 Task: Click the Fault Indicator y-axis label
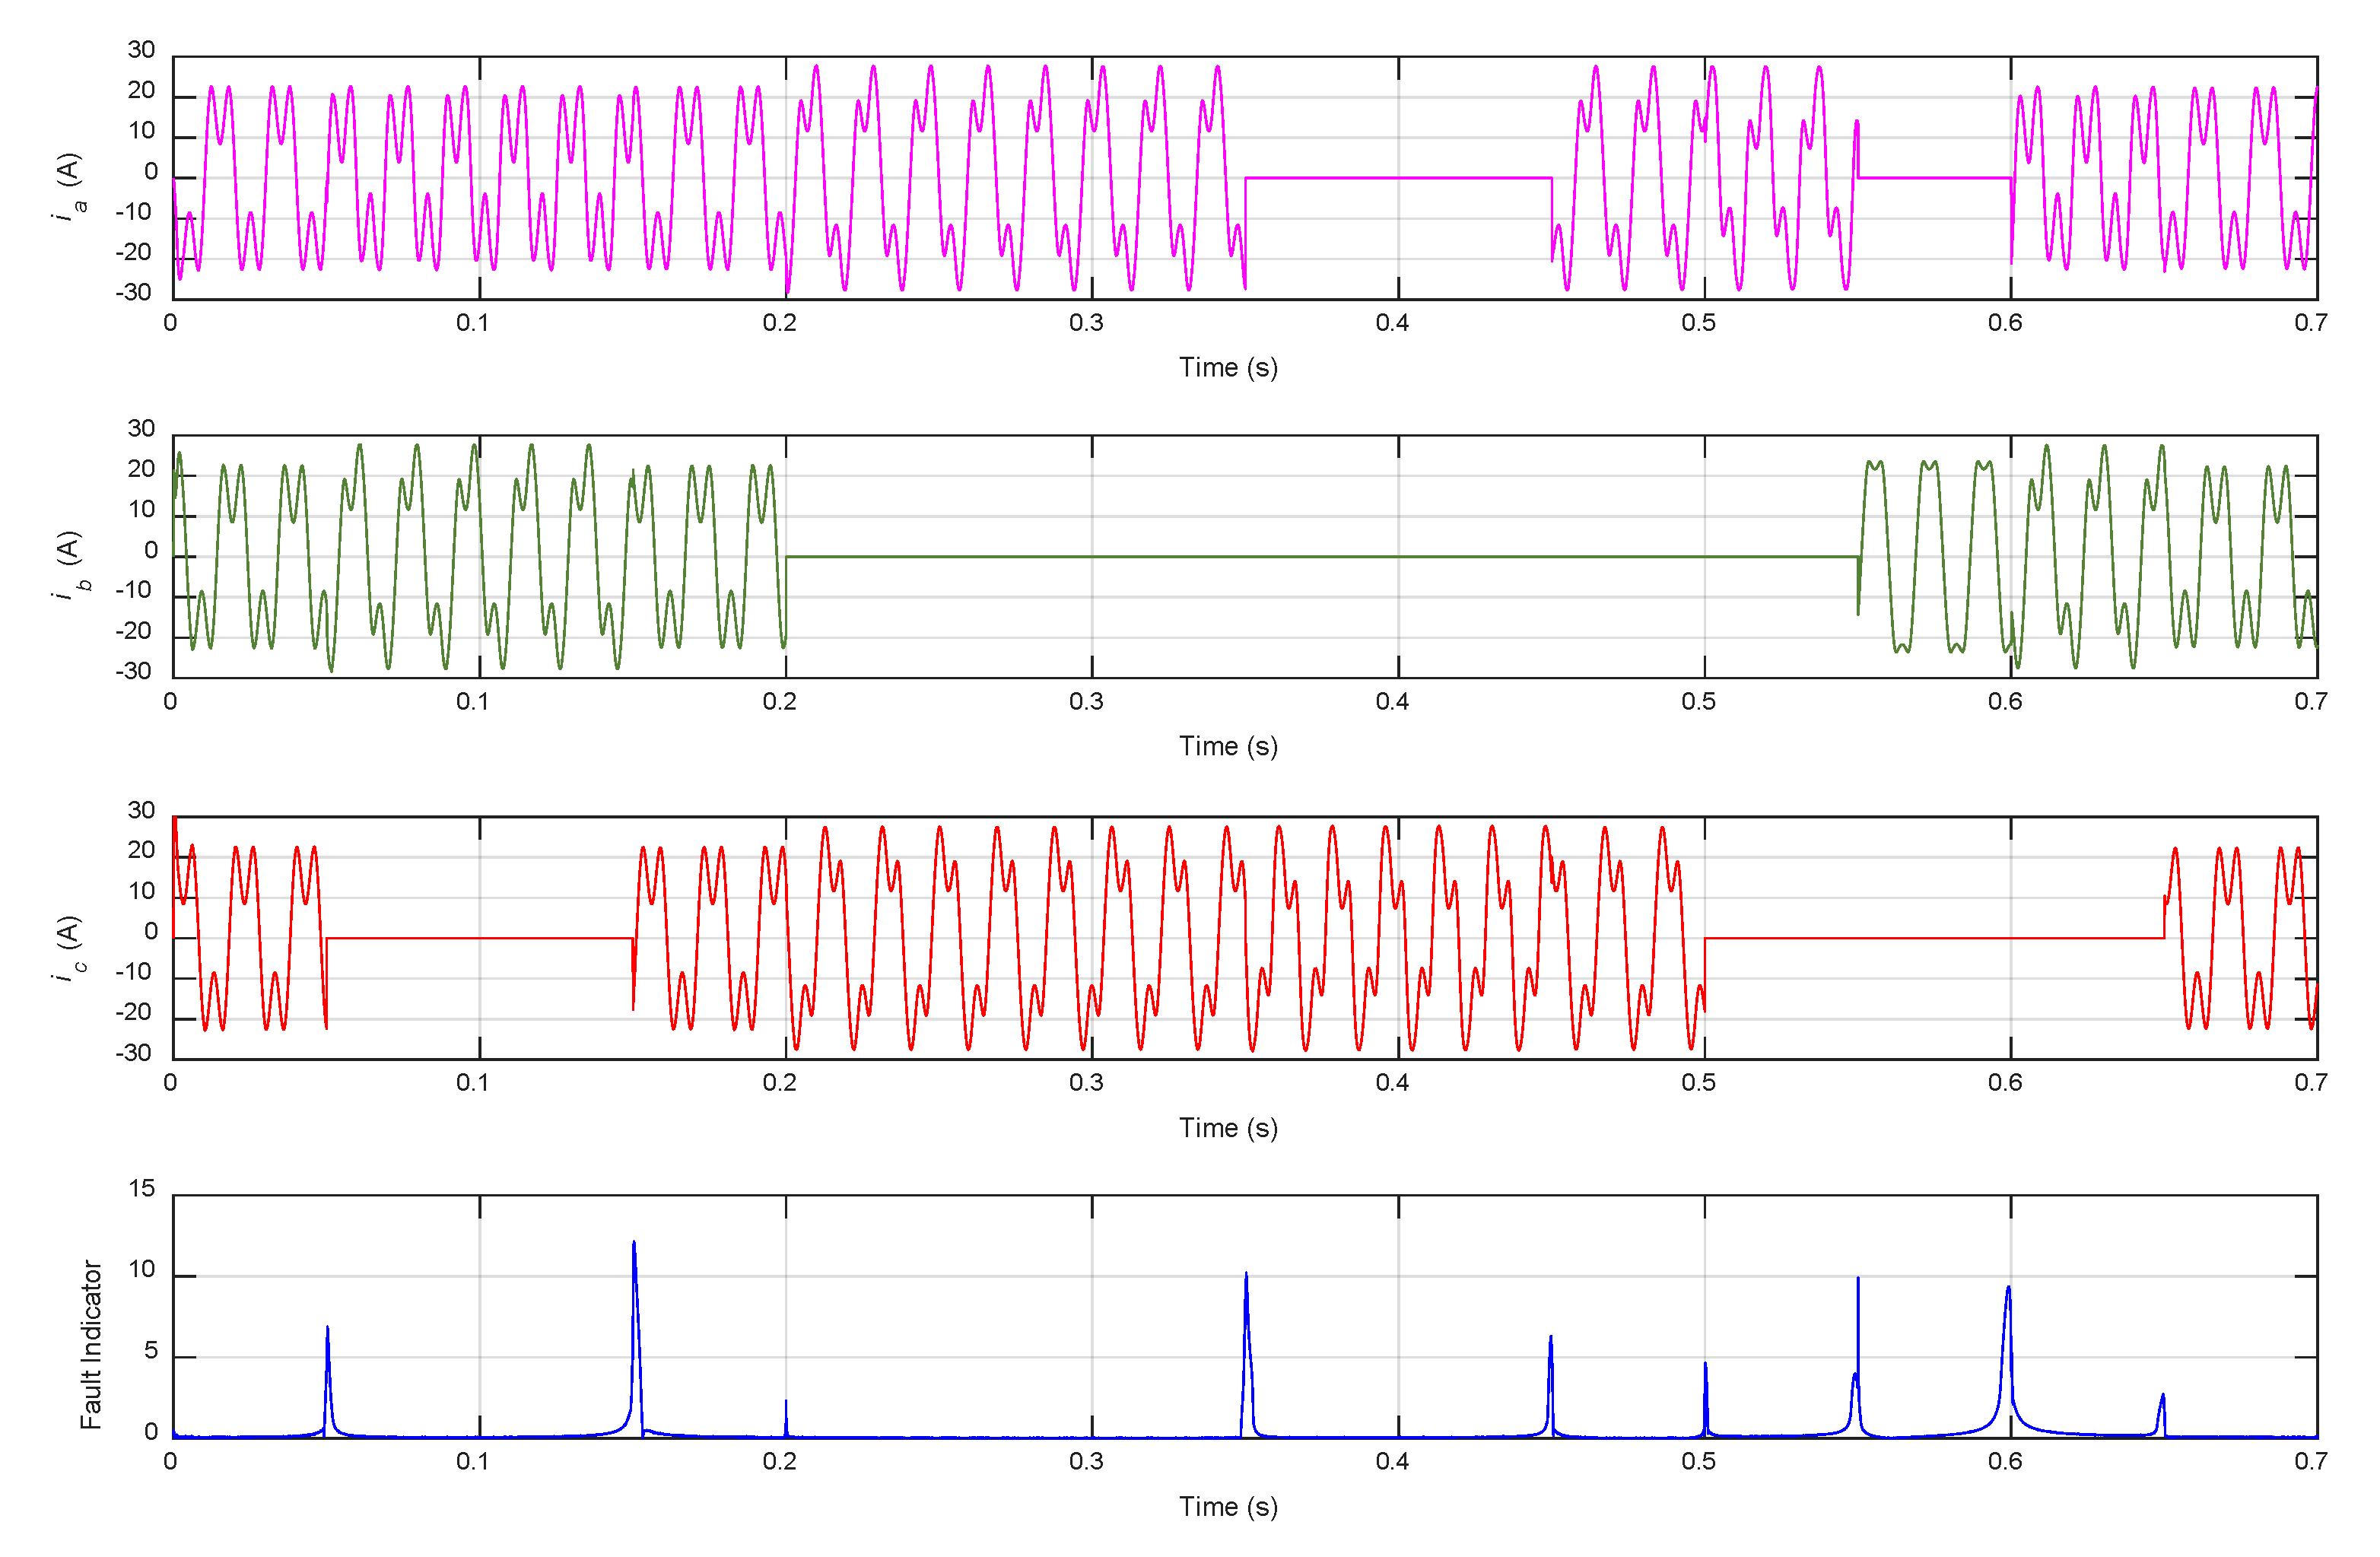(91, 1343)
